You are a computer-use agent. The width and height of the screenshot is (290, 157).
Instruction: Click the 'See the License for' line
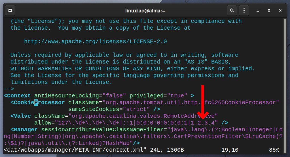click(124, 75)
